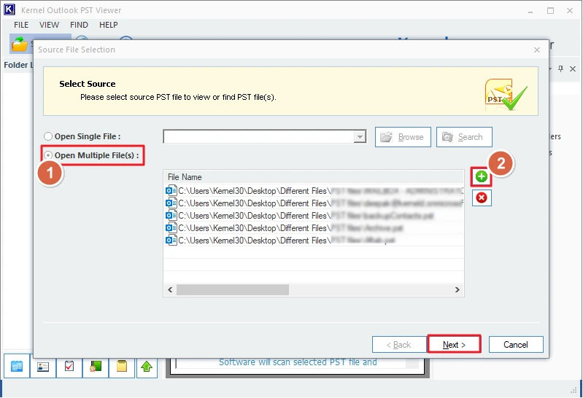This screenshot has height=398, width=583.
Task: Click the Search button
Action: 464,137
